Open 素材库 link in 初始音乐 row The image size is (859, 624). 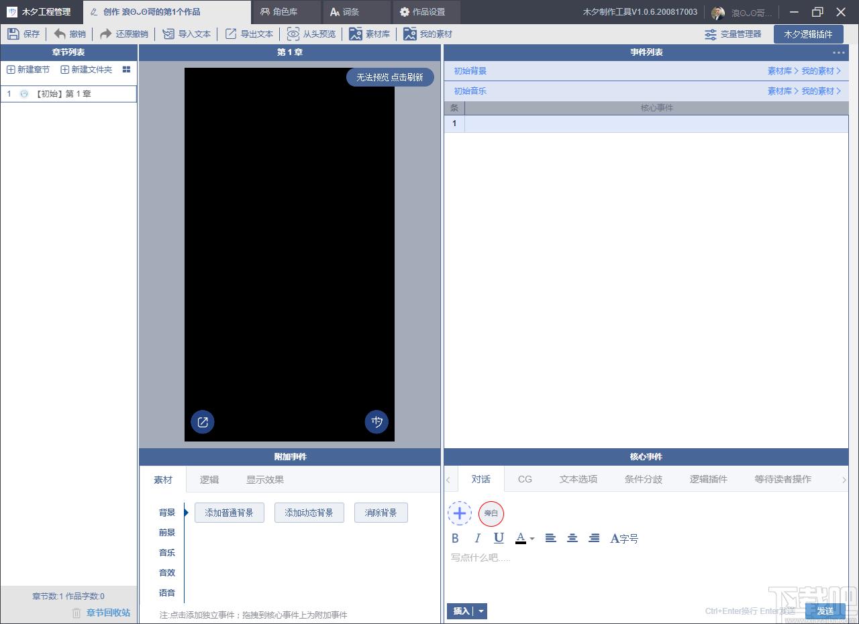782,91
